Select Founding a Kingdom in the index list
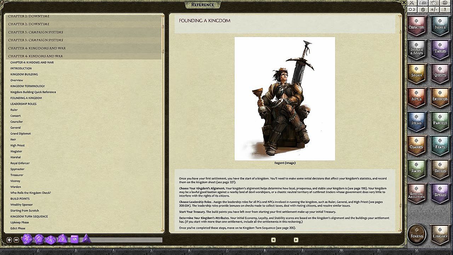Viewport: 453px width, 255px height. [x=26, y=98]
